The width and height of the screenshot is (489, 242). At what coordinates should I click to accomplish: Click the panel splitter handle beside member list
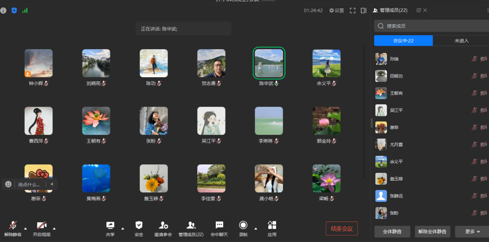click(x=372, y=123)
